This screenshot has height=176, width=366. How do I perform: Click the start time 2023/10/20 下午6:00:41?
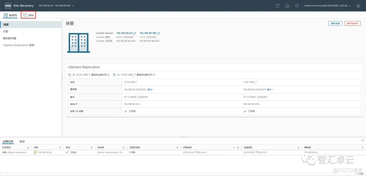coord(195,152)
